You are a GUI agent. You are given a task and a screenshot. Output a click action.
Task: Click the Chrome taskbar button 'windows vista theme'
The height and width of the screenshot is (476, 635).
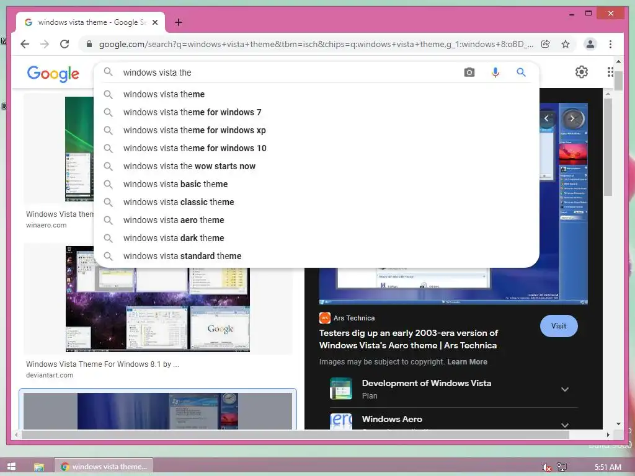pos(104,467)
